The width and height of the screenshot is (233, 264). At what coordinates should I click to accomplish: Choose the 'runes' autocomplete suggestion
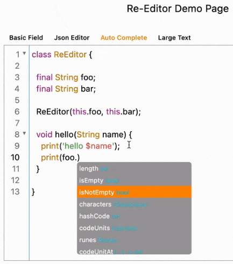pos(134,240)
